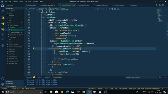Click the lightbulb on line 36
This screenshot has width=168, height=94.
pyautogui.click(x=34, y=48)
